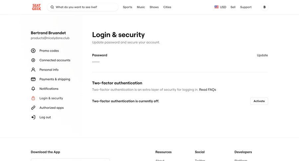Viewport: 299px width, 161px height.
Task: Click the Log out arrow icon
Action: 33,117
